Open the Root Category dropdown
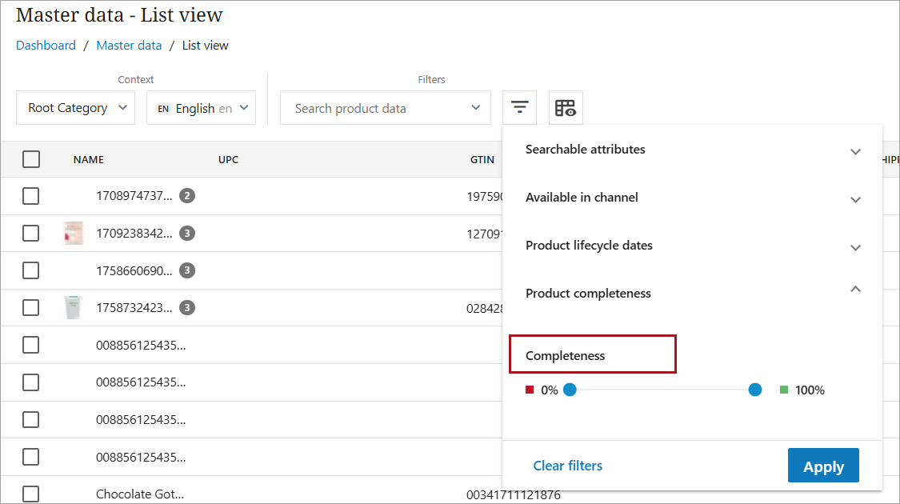This screenshot has height=504, width=900. 76,108
